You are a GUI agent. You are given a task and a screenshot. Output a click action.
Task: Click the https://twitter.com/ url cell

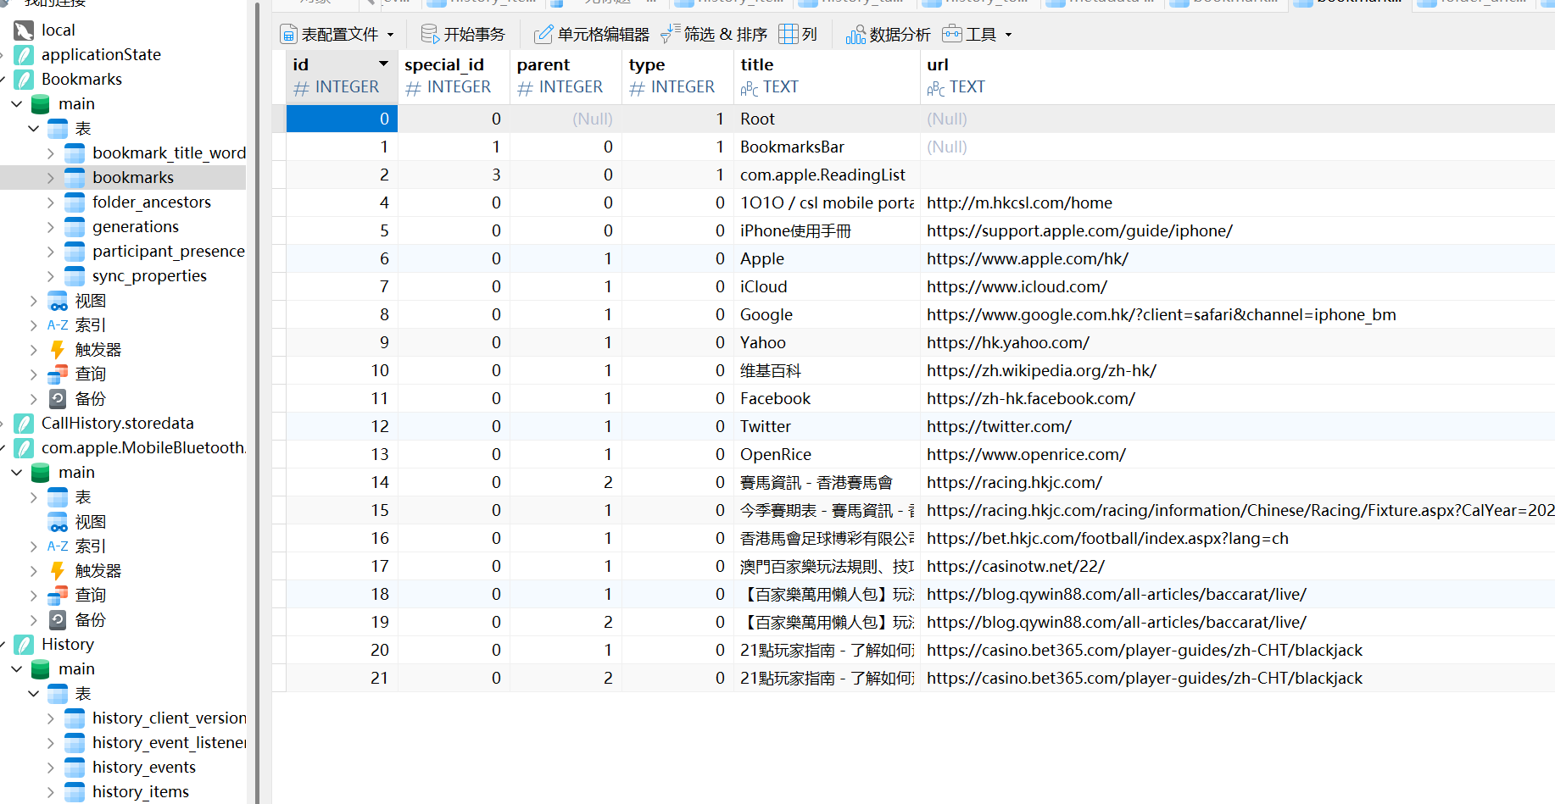click(1238, 426)
